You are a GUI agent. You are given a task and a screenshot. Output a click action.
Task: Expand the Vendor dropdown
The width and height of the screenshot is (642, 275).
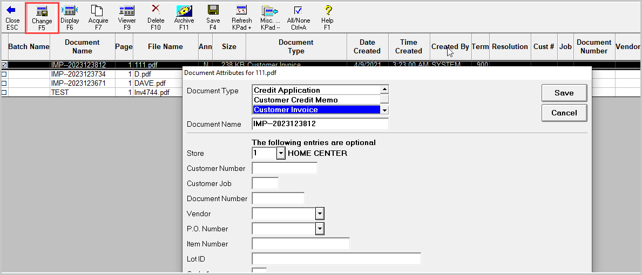(x=320, y=214)
